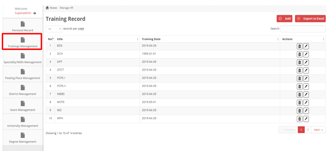Open records per page dropdown

pos(54,29)
